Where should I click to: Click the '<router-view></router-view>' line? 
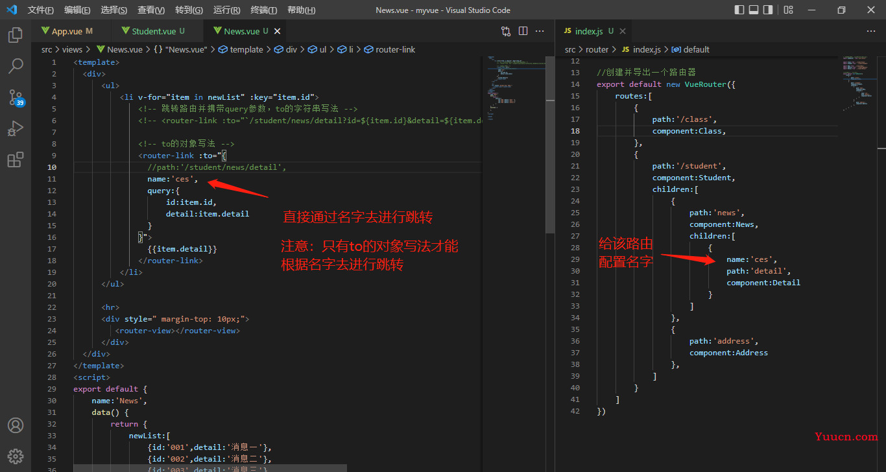click(178, 331)
